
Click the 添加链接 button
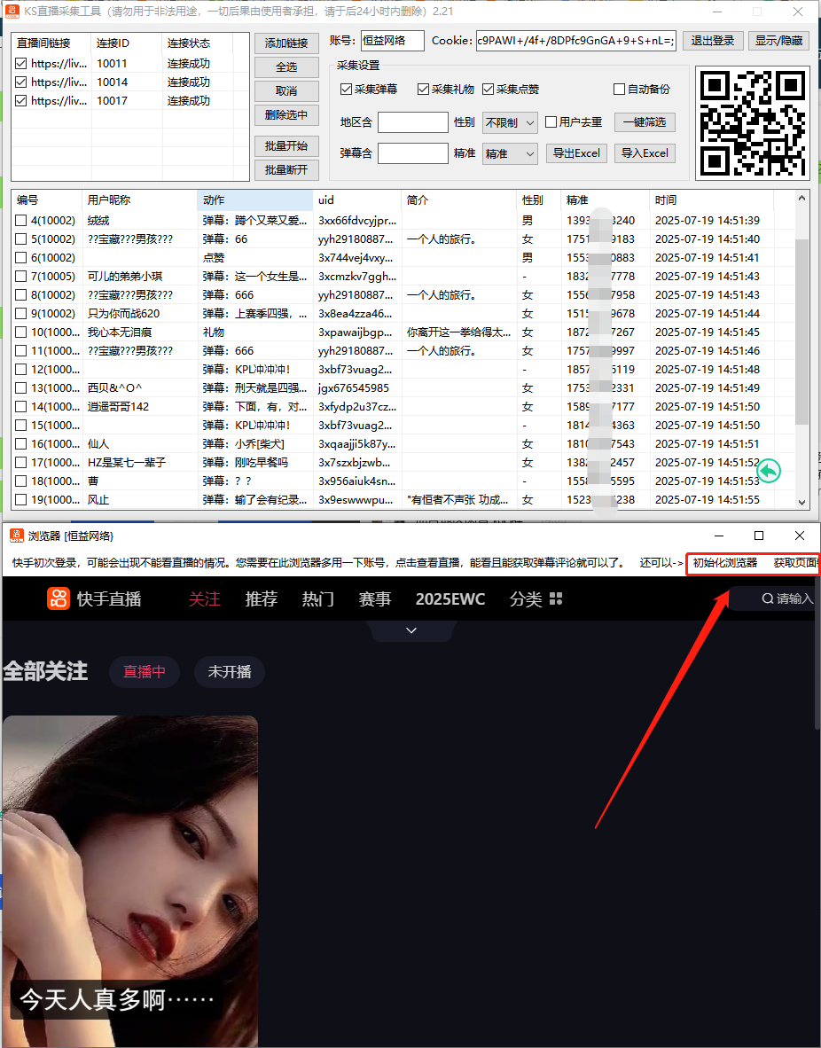click(x=285, y=43)
